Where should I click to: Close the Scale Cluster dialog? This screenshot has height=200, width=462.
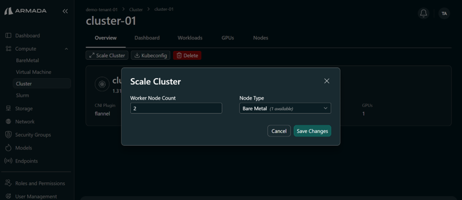[327, 81]
